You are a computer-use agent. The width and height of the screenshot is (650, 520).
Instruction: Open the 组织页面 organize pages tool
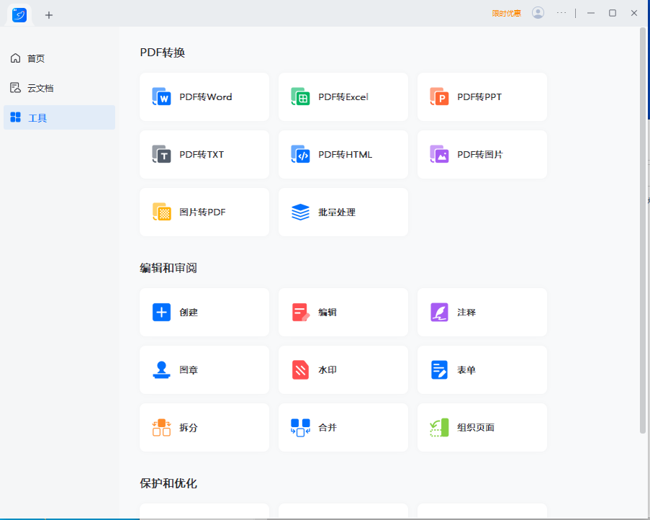click(482, 427)
